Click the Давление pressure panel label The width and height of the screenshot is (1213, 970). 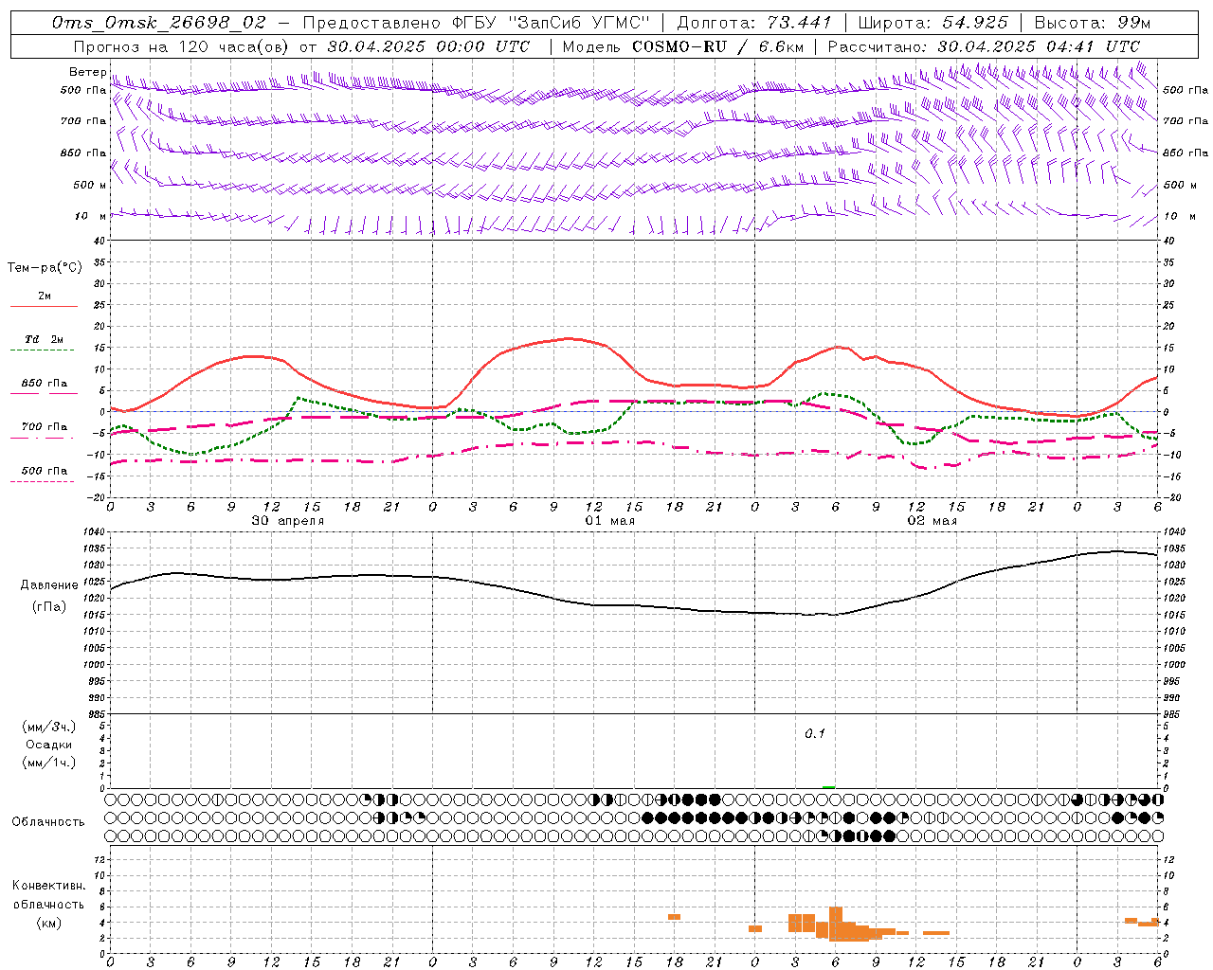pos(49,585)
